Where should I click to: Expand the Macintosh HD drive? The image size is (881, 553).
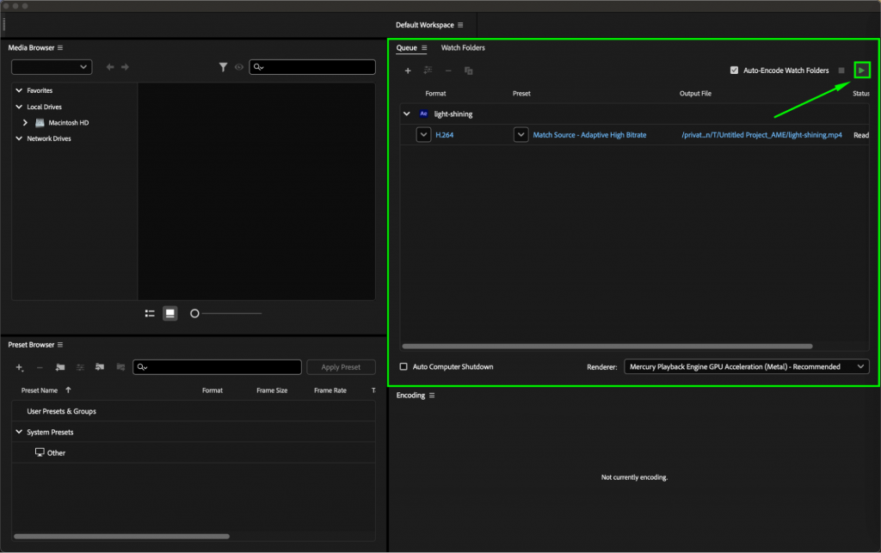click(x=24, y=122)
